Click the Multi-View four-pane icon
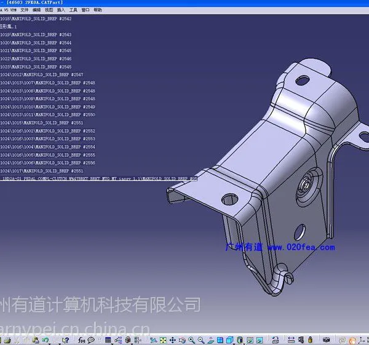 pyautogui.click(x=220, y=340)
